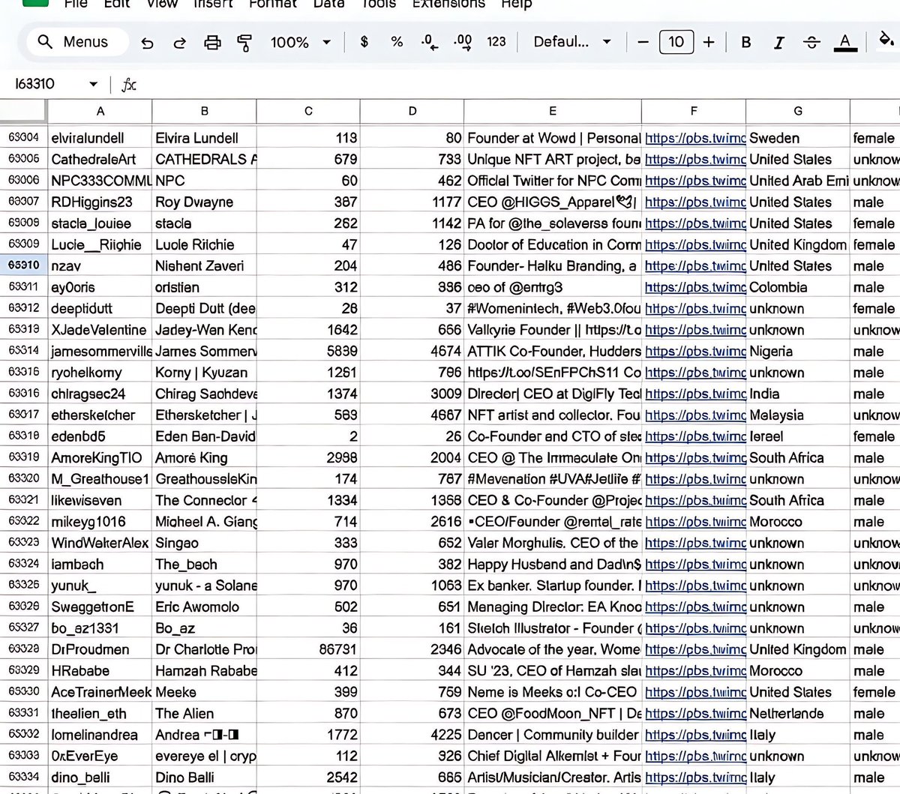Open the Default font dropdown
The width and height of the screenshot is (900, 794).
click(572, 42)
